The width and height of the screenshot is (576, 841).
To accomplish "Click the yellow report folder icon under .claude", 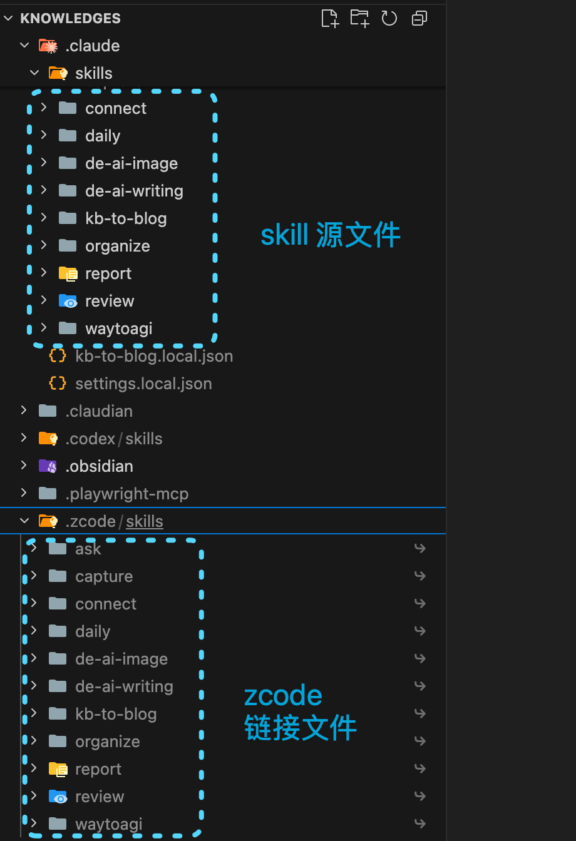I will pyautogui.click(x=68, y=273).
